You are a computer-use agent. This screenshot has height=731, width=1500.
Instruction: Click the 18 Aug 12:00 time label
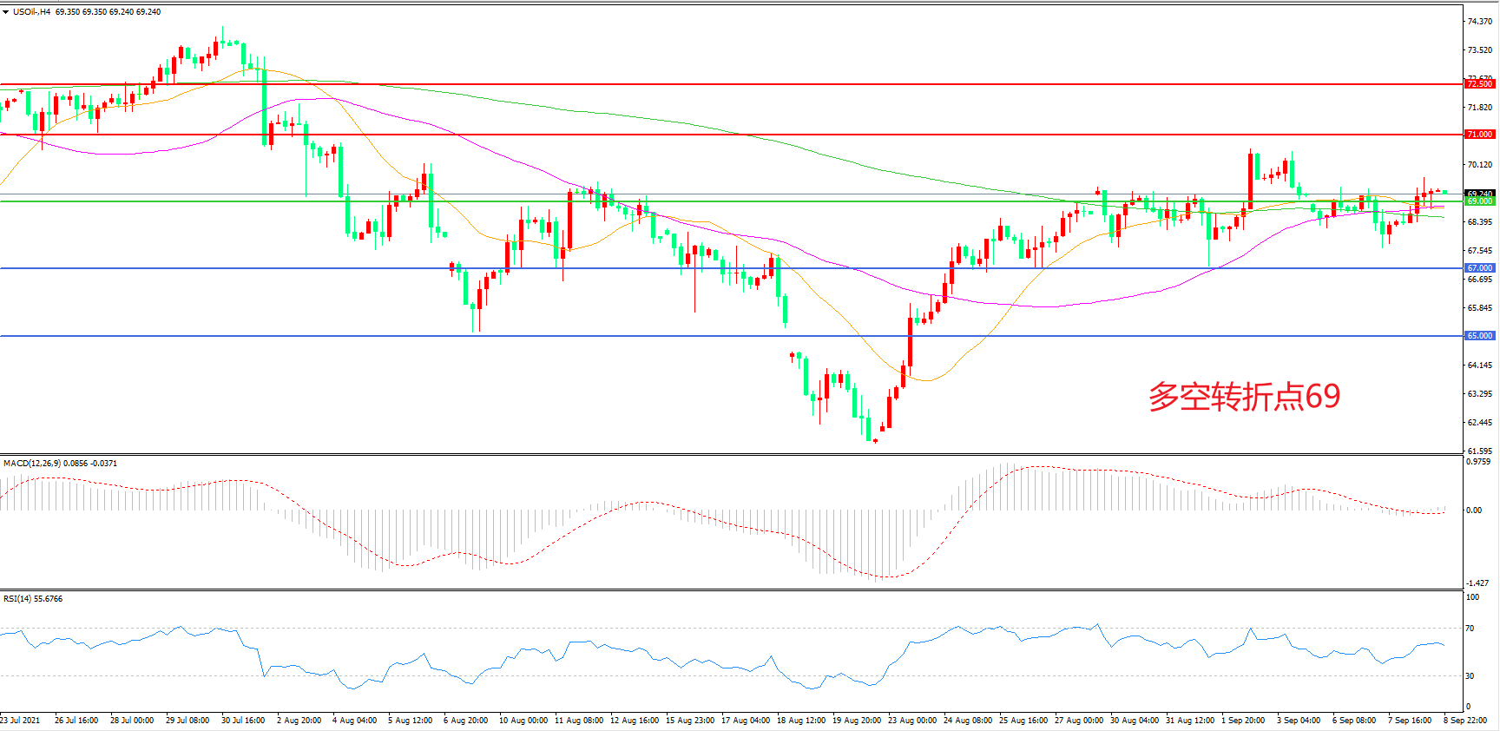[801, 721]
